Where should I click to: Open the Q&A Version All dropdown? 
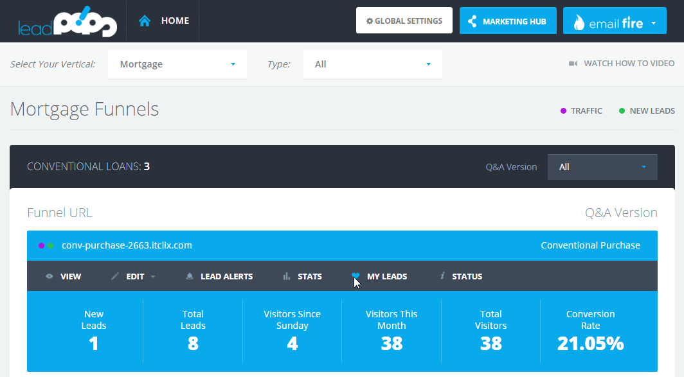(x=602, y=167)
